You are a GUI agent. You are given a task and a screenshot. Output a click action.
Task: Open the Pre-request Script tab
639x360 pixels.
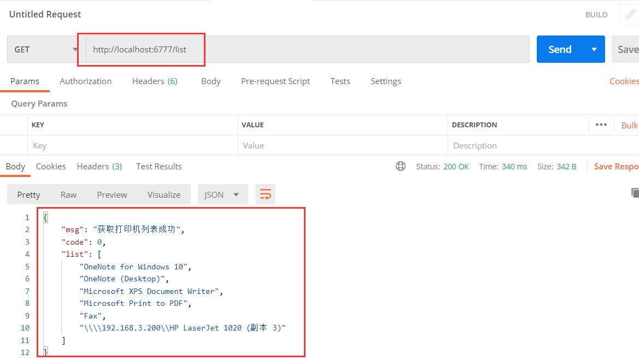(x=275, y=81)
